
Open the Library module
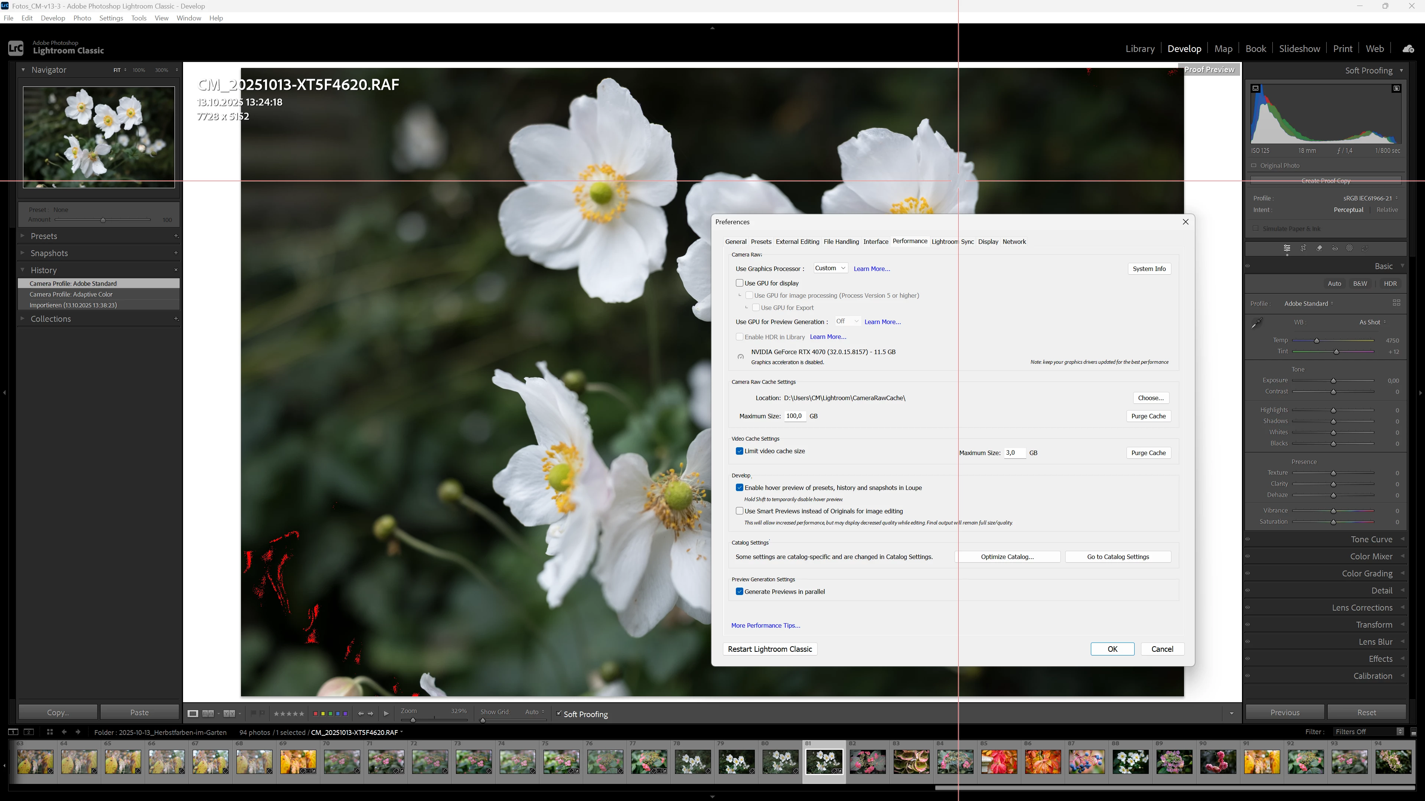click(1139, 49)
